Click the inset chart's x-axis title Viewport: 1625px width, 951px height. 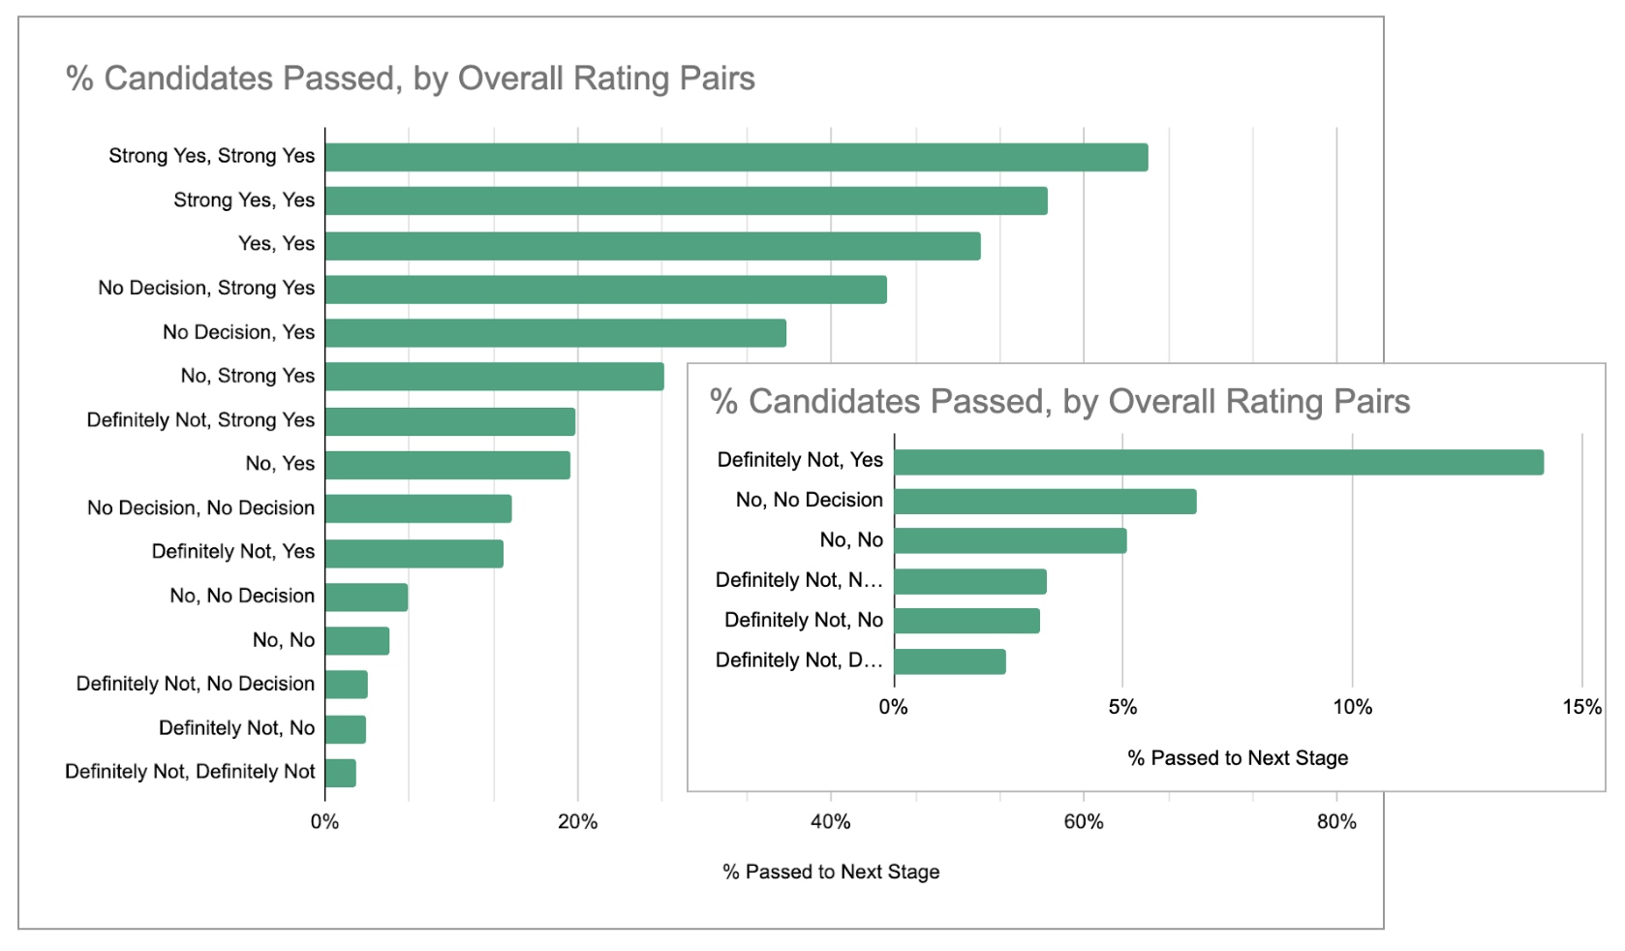[1238, 758]
